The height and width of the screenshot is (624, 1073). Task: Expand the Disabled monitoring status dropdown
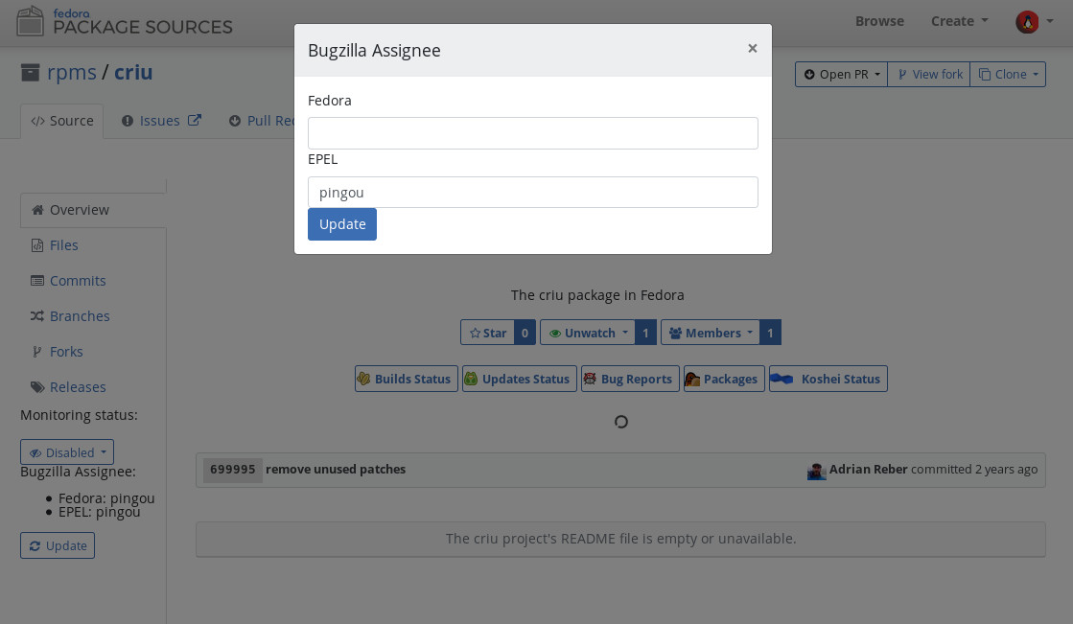pyautogui.click(x=67, y=452)
